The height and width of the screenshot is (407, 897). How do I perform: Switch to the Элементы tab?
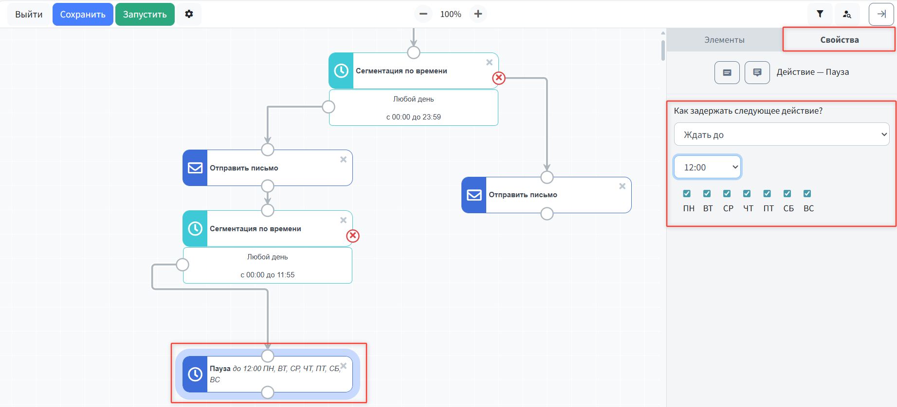pos(724,40)
